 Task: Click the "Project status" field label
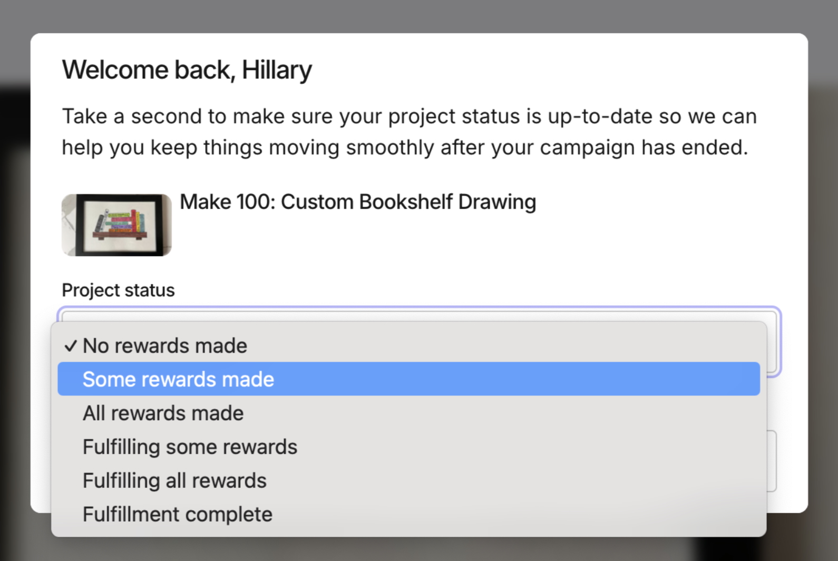tap(118, 290)
